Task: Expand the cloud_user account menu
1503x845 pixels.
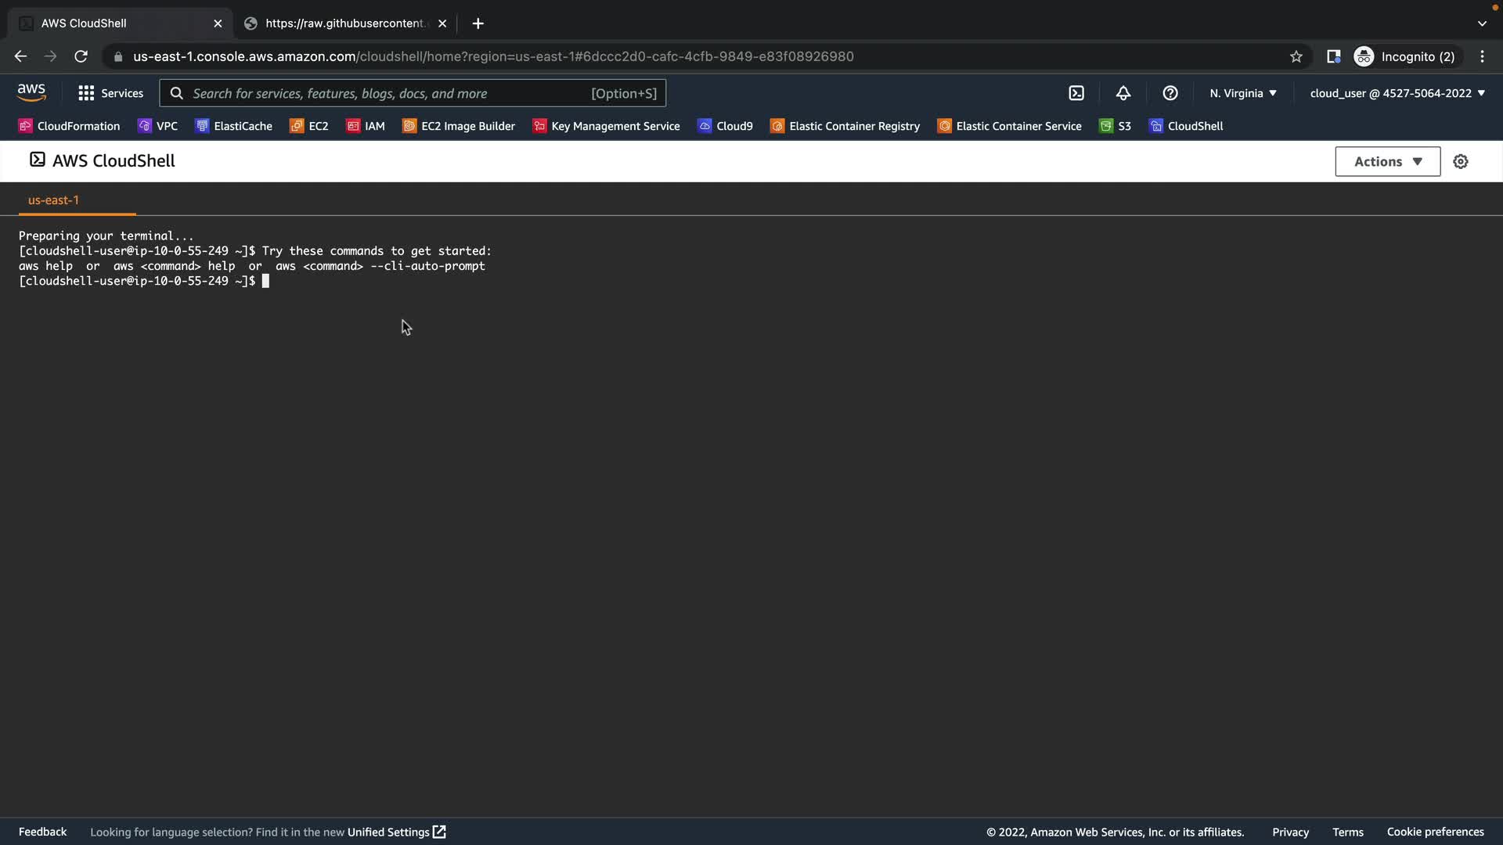Action: point(1397,93)
